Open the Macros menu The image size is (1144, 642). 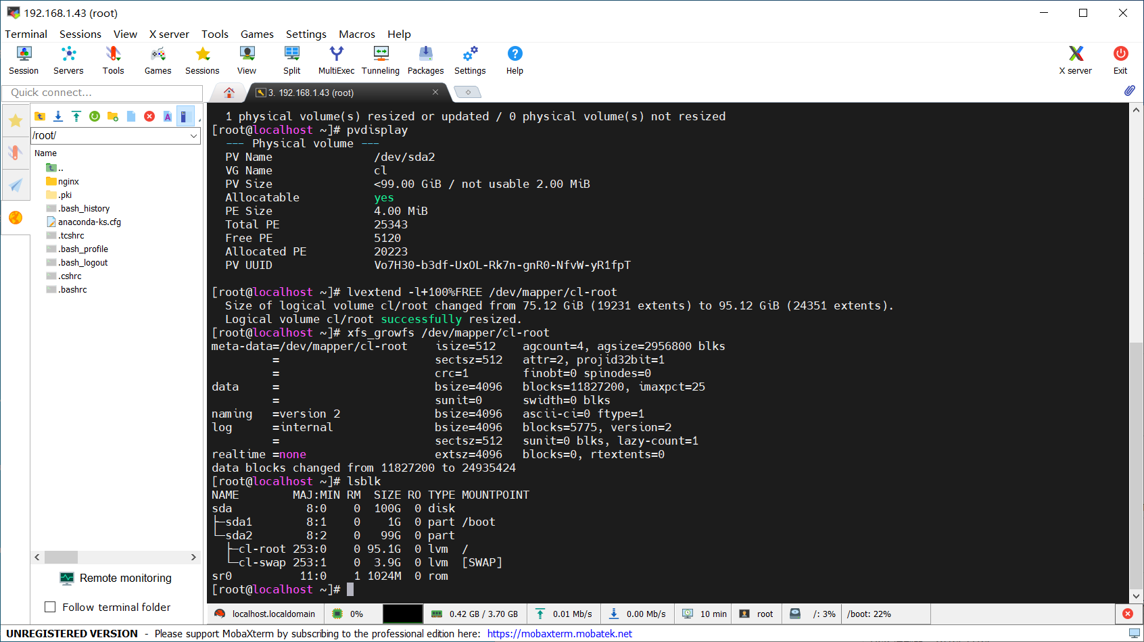coord(357,34)
